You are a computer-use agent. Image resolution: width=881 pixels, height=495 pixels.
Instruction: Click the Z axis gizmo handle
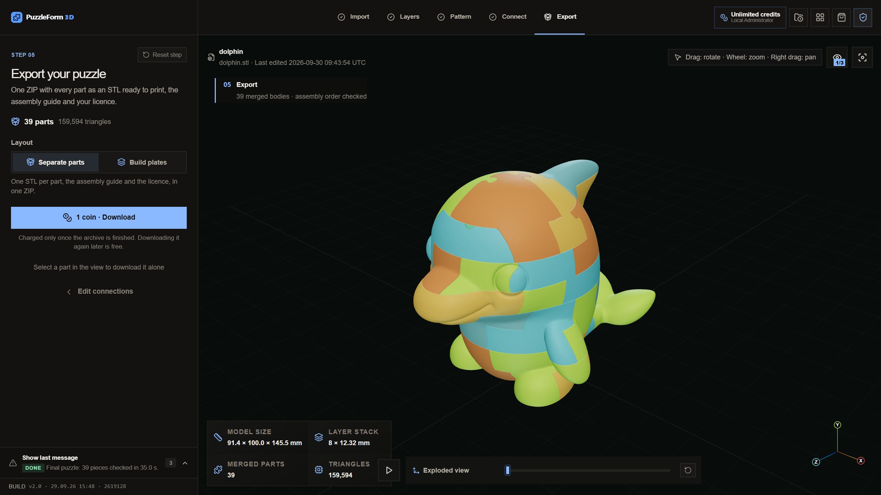click(x=816, y=462)
